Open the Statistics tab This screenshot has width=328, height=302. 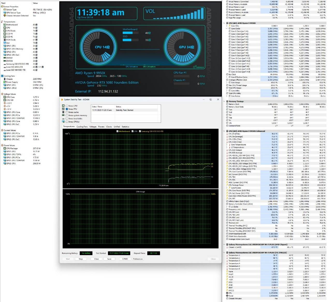(125, 127)
